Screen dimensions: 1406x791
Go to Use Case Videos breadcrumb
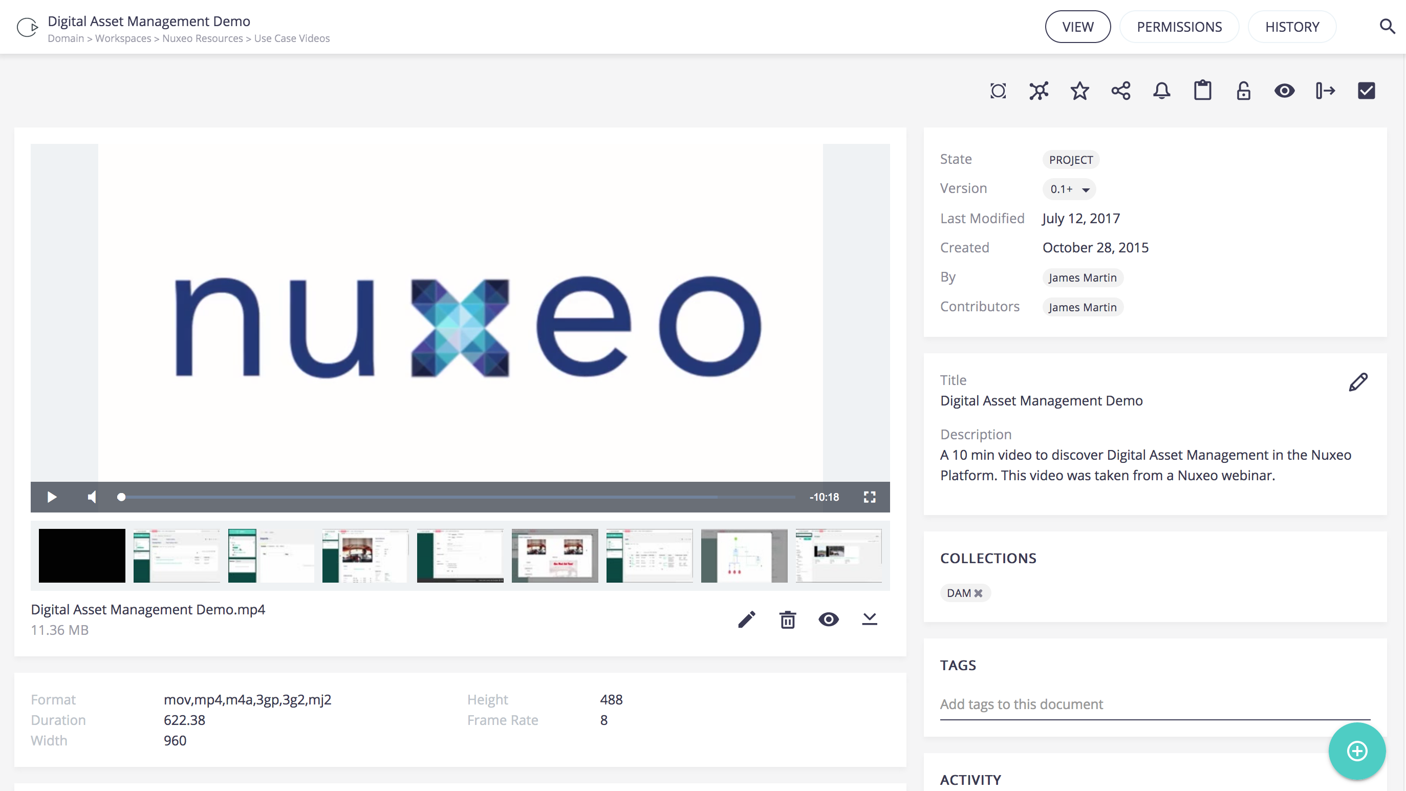point(292,38)
